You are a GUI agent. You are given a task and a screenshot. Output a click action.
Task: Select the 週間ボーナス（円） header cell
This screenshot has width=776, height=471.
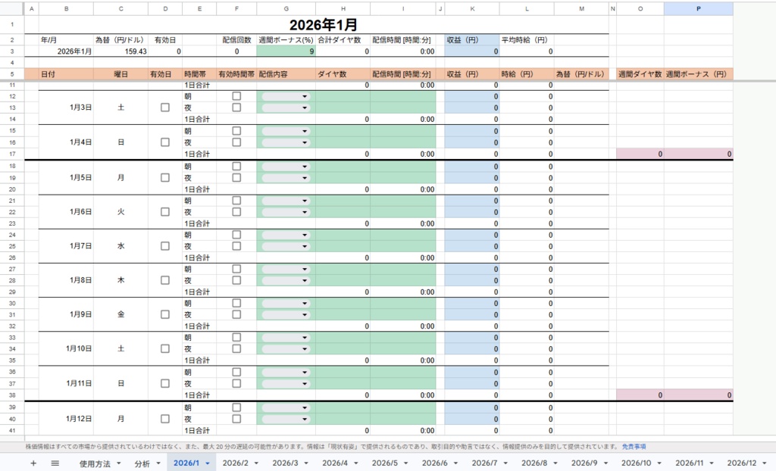coord(698,74)
